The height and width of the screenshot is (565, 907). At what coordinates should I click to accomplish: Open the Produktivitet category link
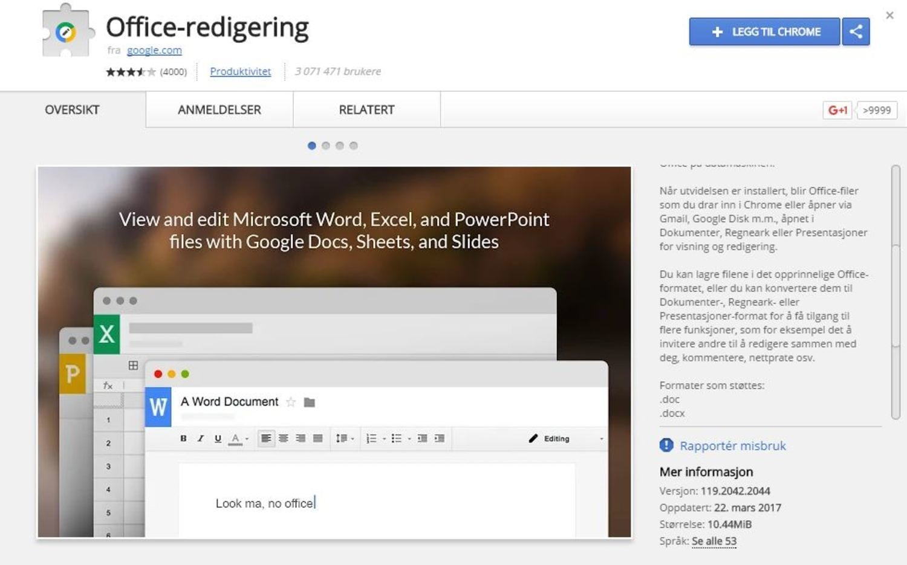click(x=240, y=71)
